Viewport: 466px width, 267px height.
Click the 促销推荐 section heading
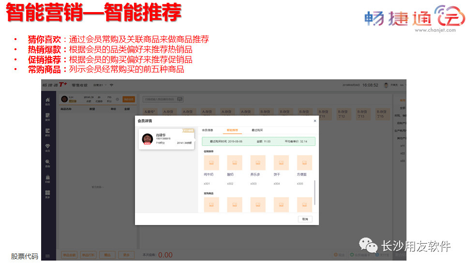point(209,151)
